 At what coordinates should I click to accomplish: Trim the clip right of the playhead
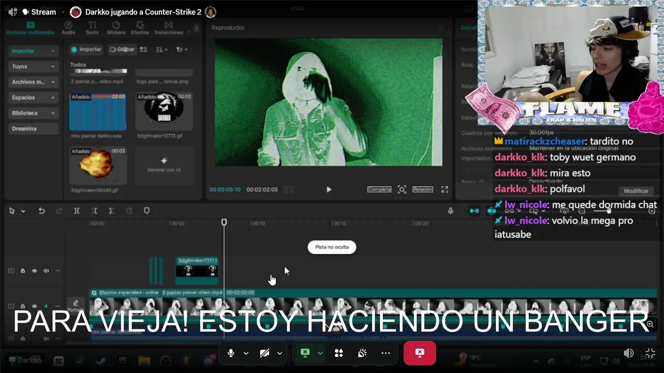[x=112, y=211]
